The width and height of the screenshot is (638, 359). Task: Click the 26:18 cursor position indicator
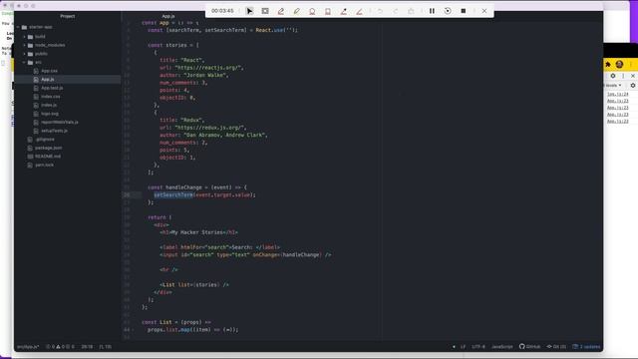point(87,347)
